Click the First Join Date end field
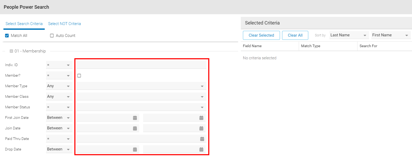The image size is (412, 156). click(x=174, y=118)
